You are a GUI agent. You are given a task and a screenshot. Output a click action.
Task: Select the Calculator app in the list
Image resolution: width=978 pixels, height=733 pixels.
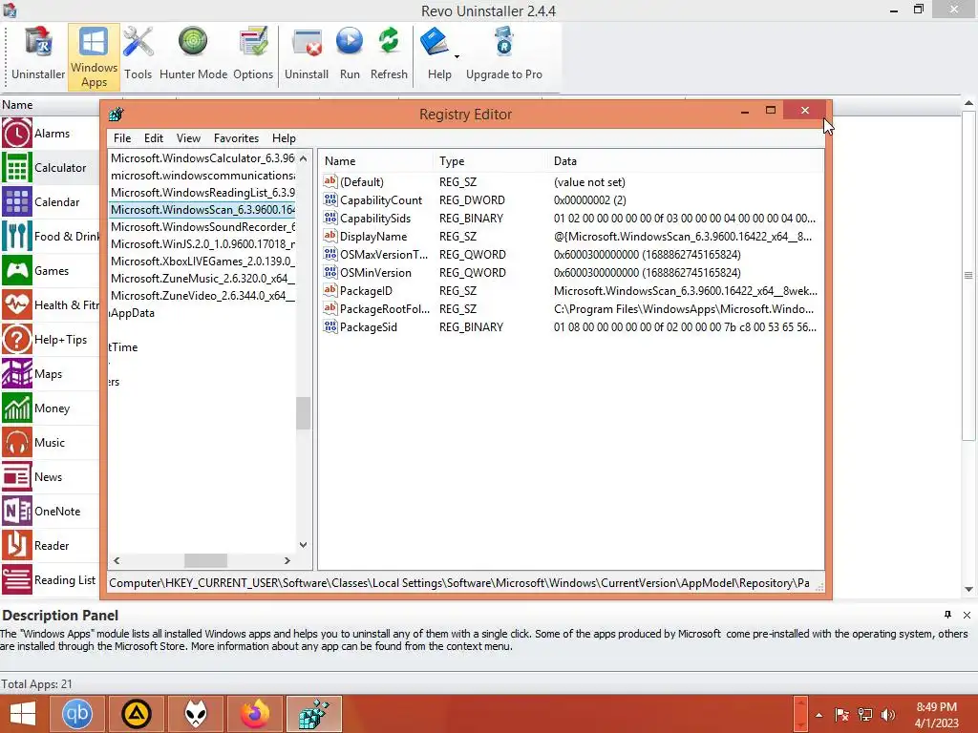(50, 168)
